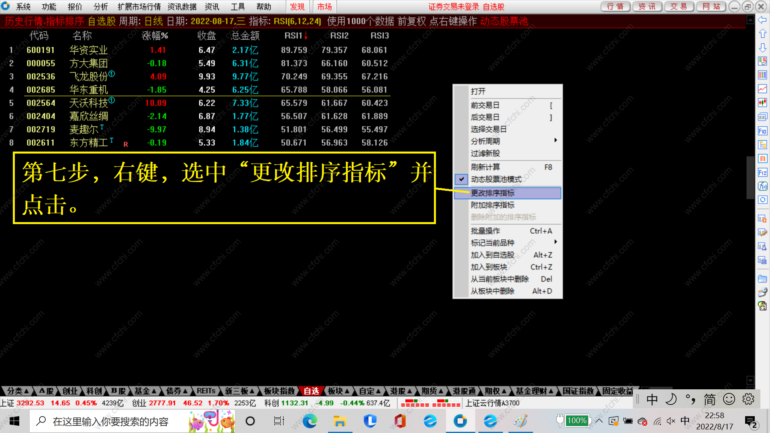The width and height of the screenshot is (770, 433).
Task: Click the back arrow sidebar icon
Action: (x=762, y=20)
